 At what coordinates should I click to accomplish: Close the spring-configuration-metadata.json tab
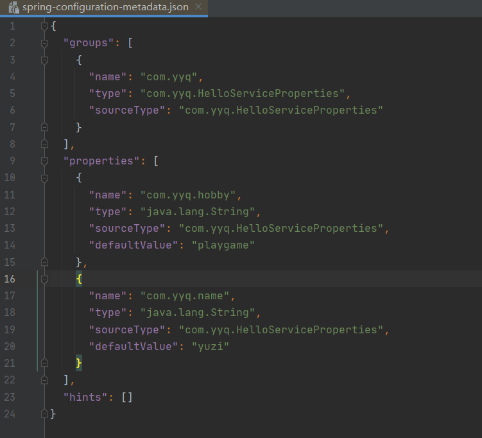(x=198, y=6)
